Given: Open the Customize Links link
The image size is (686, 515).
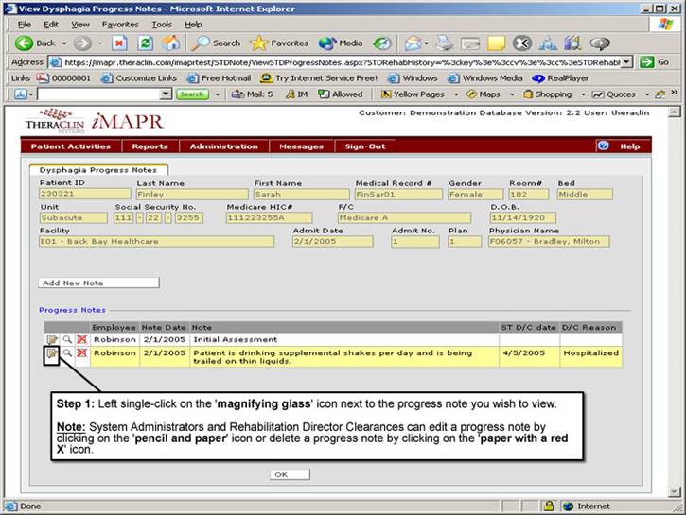Looking at the screenshot, I should [139, 78].
